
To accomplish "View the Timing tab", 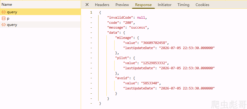I will pyautogui.click(x=183, y=5).
